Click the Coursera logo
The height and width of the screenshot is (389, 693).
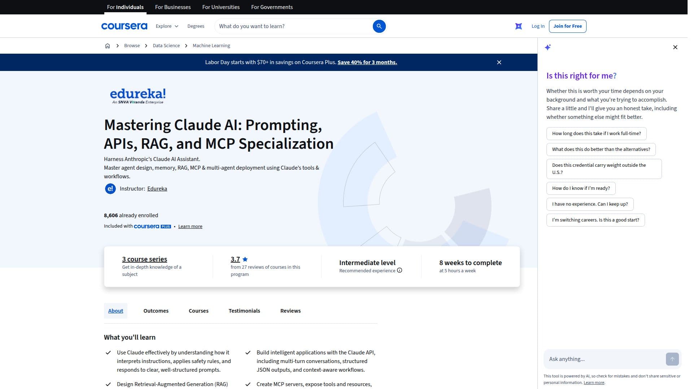(x=124, y=26)
